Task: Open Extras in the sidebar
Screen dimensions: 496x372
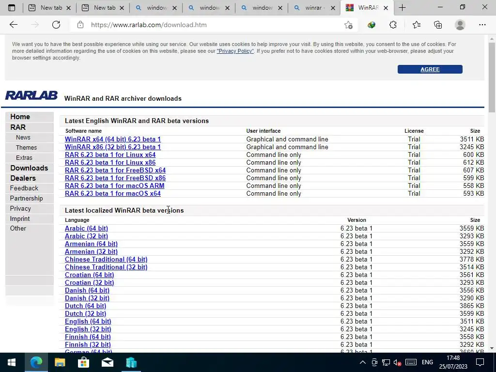Action: tap(24, 157)
